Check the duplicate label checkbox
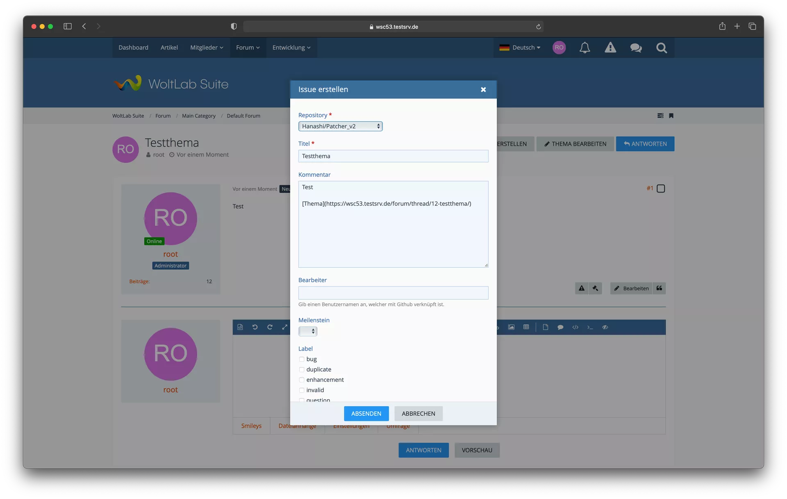Viewport: 787px width, 499px height. pos(302,369)
